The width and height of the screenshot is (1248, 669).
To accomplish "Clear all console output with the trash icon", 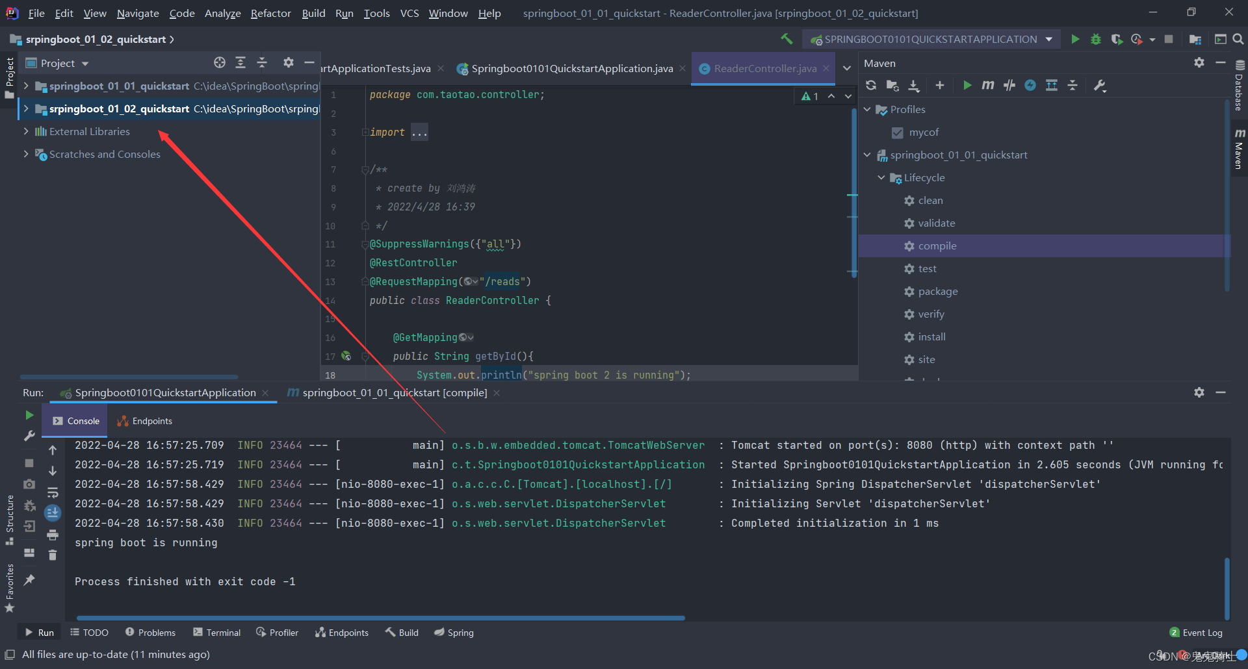I will (53, 555).
